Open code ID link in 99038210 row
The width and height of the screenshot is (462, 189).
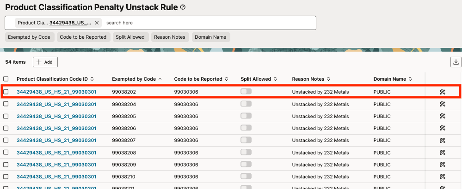coord(56,177)
